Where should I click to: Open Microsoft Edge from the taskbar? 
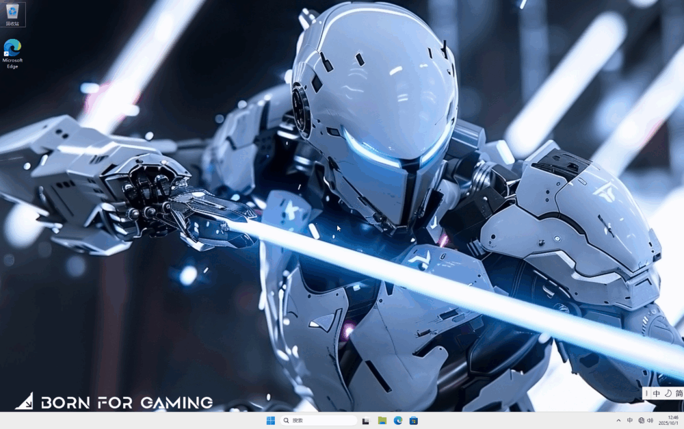pyautogui.click(x=398, y=420)
